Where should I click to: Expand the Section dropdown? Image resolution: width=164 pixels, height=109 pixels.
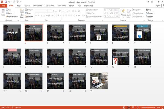(x=29, y=17)
